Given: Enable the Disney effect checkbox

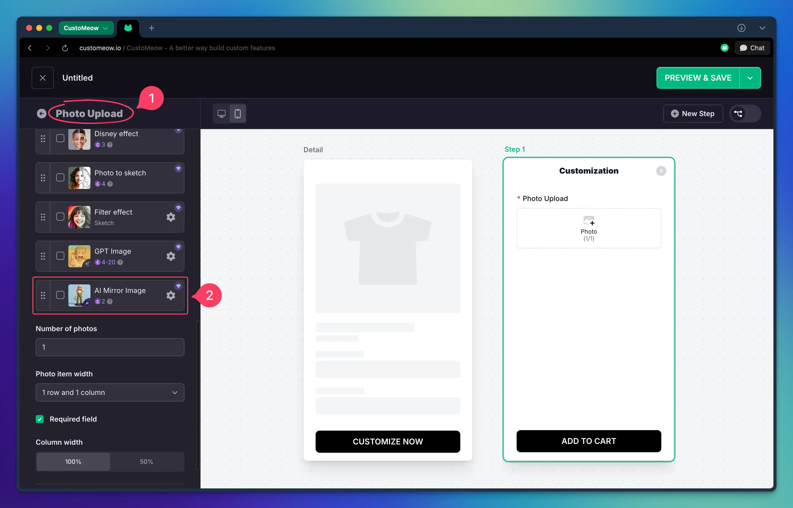Looking at the screenshot, I should (x=60, y=138).
